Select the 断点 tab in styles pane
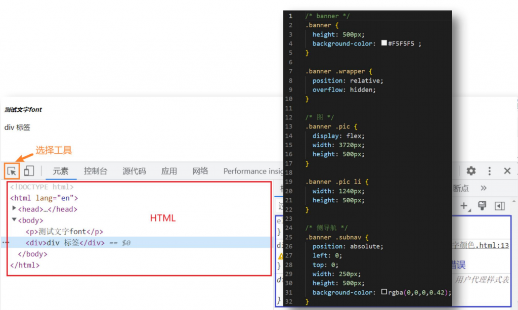This screenshot has width=518, height=310. pos(460,188)
